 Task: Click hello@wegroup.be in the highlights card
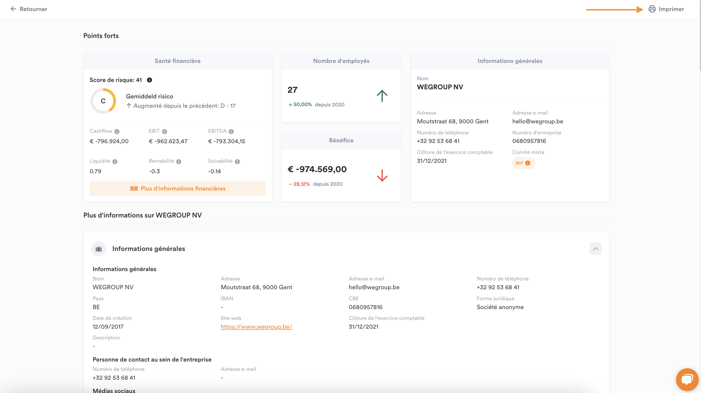coord(538,121)
